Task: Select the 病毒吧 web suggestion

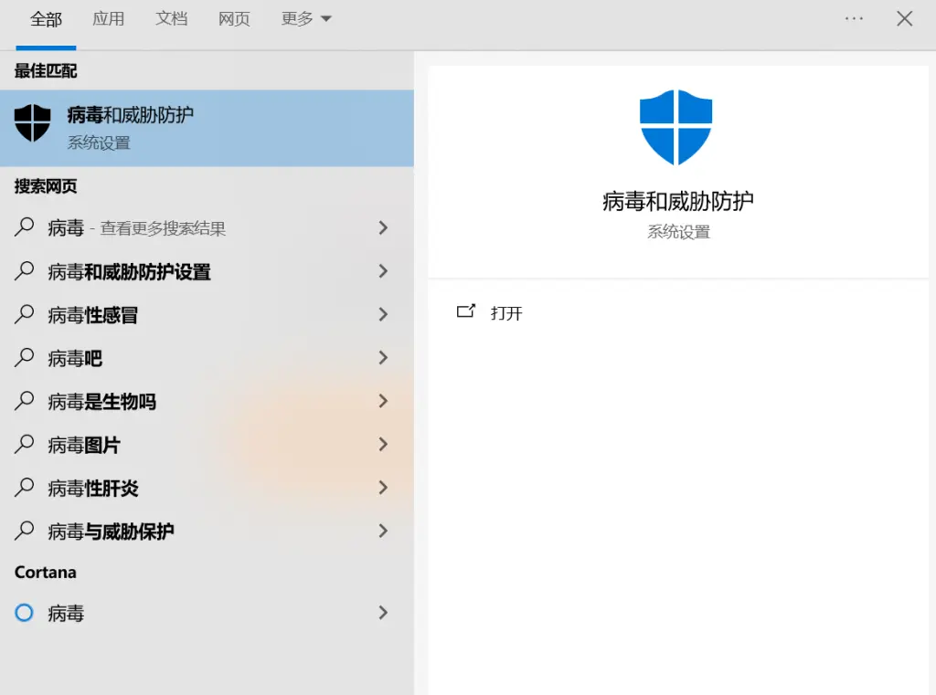Action: (x=207, y=357)
